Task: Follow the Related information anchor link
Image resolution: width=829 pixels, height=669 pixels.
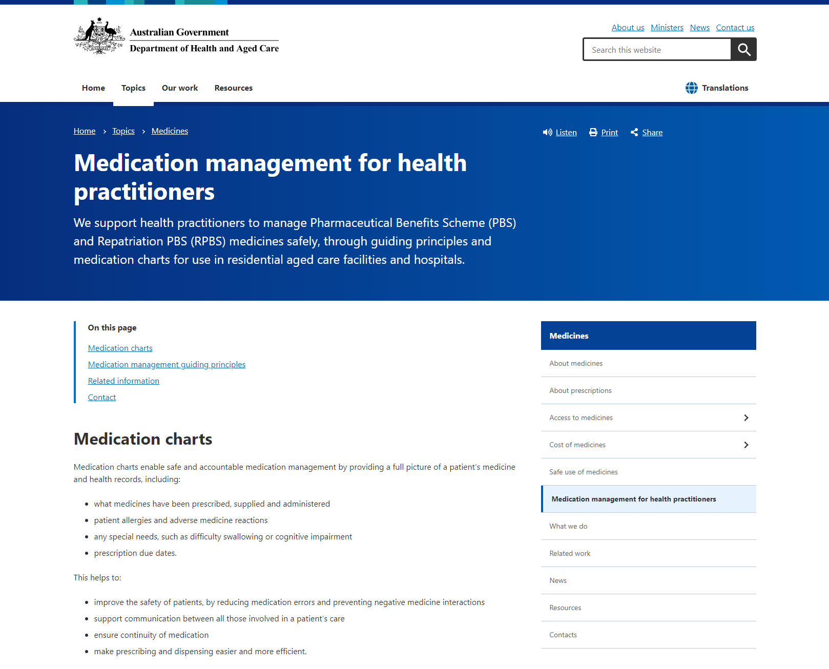Action: pyautogui.click(x=123, y=381)
